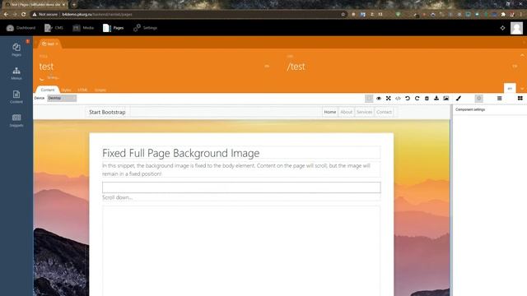Screen dimensions: 527x296
Task: Select the en language tab
Action: [x=510, y=88]
